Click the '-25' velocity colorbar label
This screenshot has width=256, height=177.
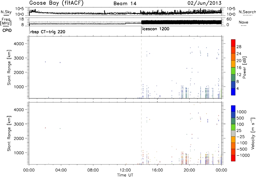(x=241, y=137)
